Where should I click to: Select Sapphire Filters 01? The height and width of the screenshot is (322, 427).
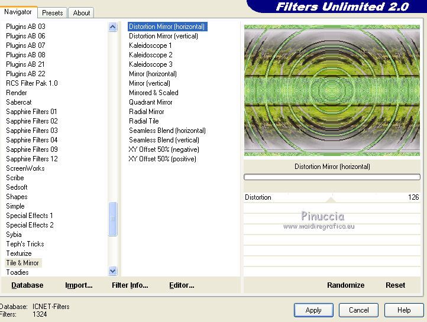pyautogui.click(x=31, y=112)
